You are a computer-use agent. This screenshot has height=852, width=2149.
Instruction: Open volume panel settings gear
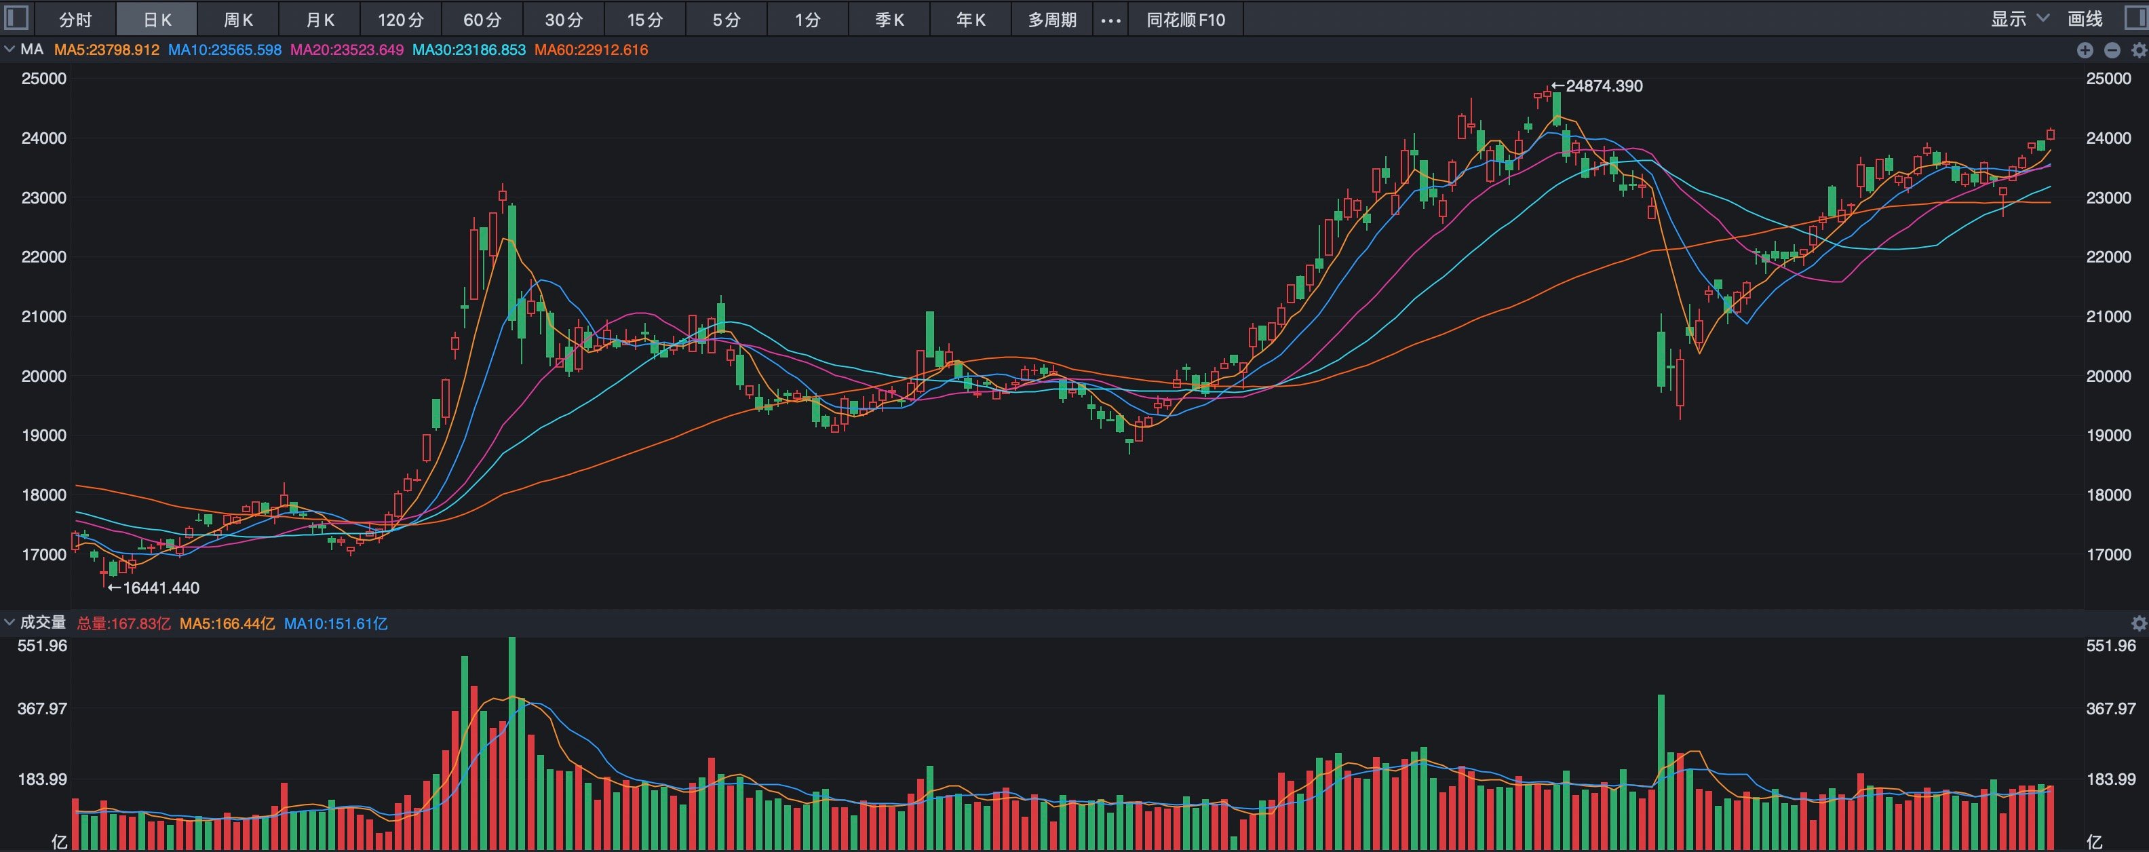click(2139, 623)
